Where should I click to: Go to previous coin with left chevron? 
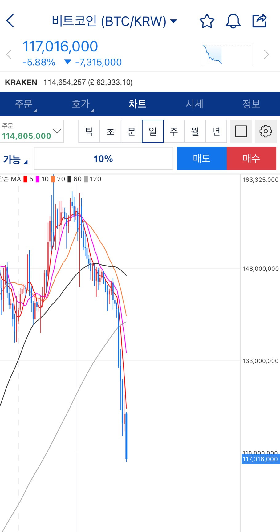pyautogui.click(x=9, y=55)
